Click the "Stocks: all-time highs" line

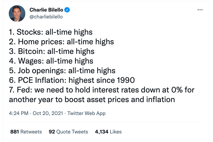(51, 32)
